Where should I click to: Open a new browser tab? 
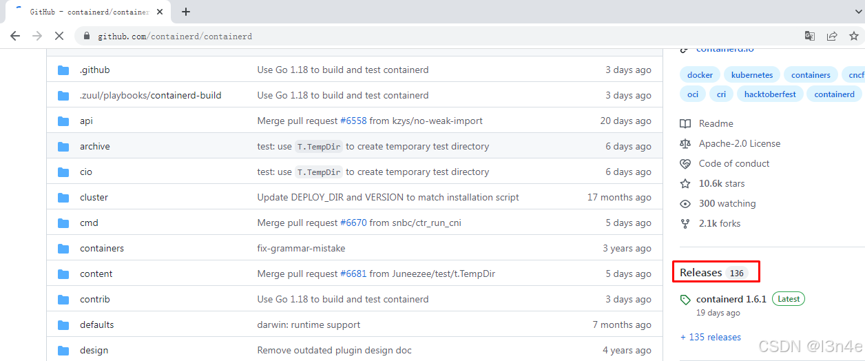(x=186, y=12)
